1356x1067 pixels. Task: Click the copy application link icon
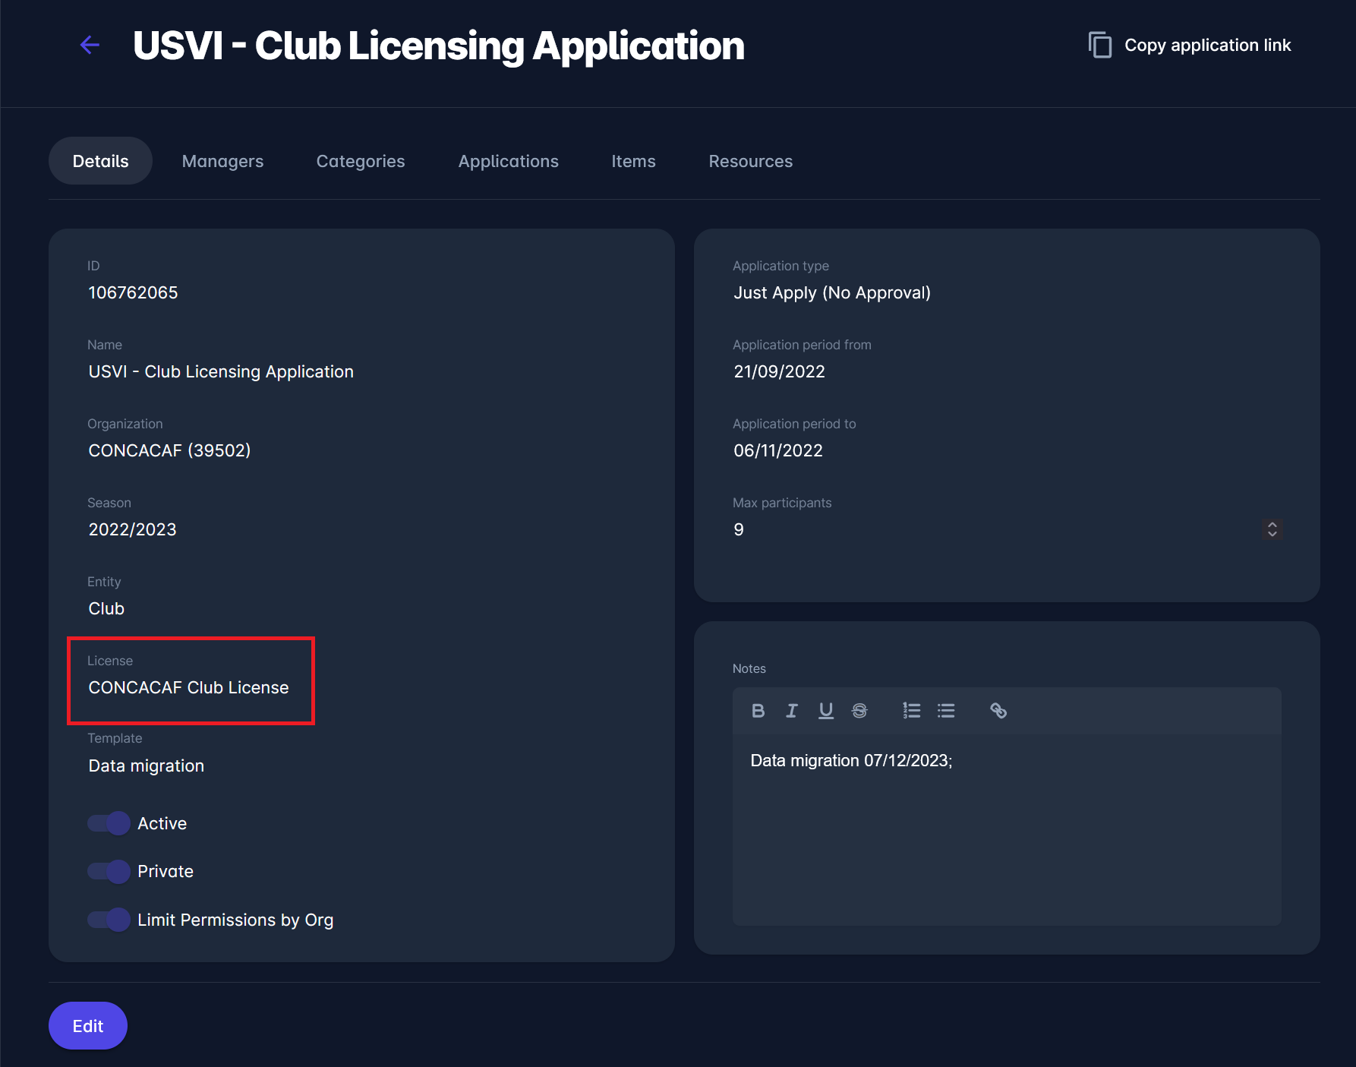(1100, 46)
